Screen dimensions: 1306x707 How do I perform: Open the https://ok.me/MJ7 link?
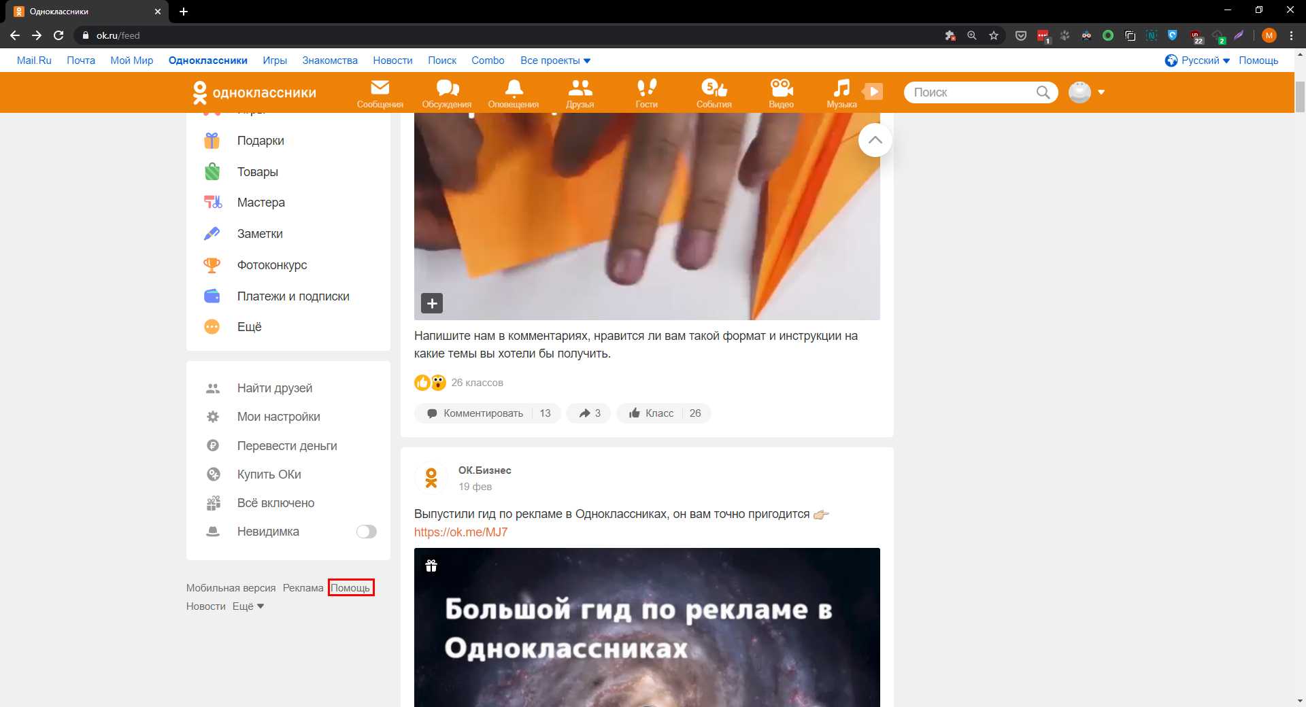point(461,532)
